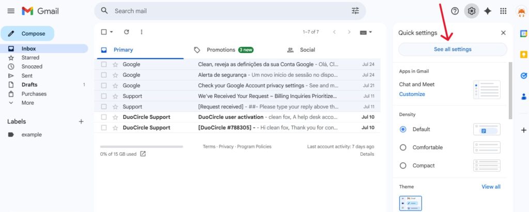The image size is (529, 212).
Task: Select the We've Received Your Request checkbox
Action: coord(104,96)
